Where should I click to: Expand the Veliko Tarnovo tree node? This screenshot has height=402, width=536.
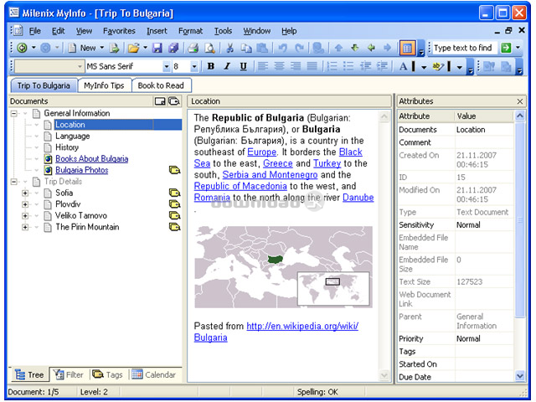(25, 216)
